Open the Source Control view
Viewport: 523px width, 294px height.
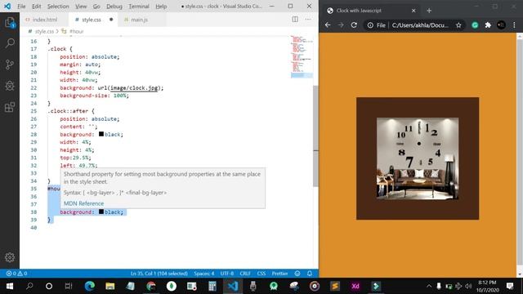click(x=10, y=65)
